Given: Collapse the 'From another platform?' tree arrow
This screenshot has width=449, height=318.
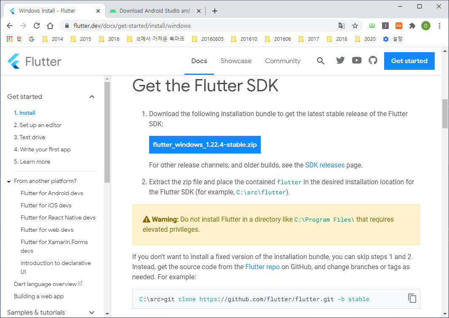Looking at the screenshot, I should [x=9, y=181].
